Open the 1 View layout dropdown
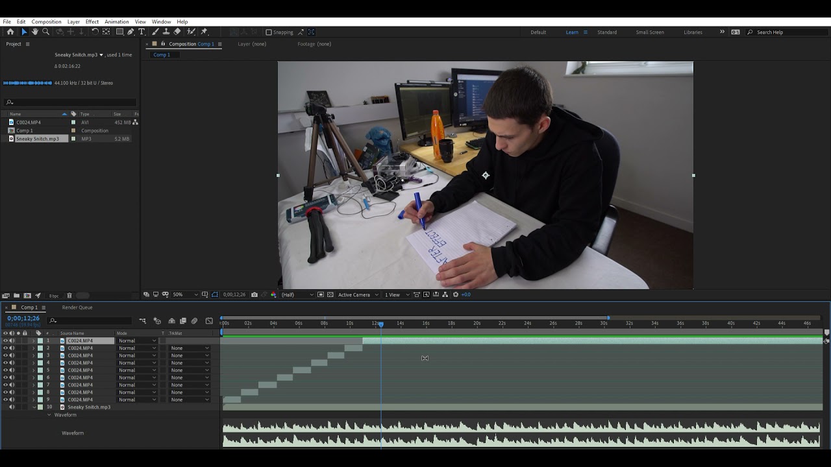 click(x=397, y=294)
